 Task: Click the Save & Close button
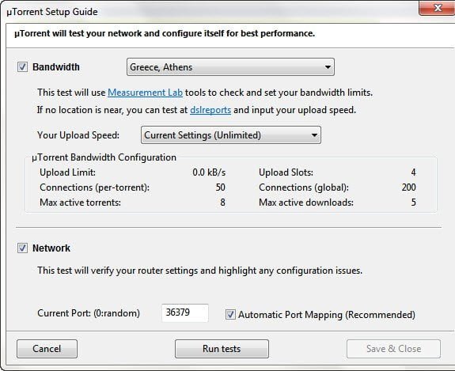(x=393, y=349)
